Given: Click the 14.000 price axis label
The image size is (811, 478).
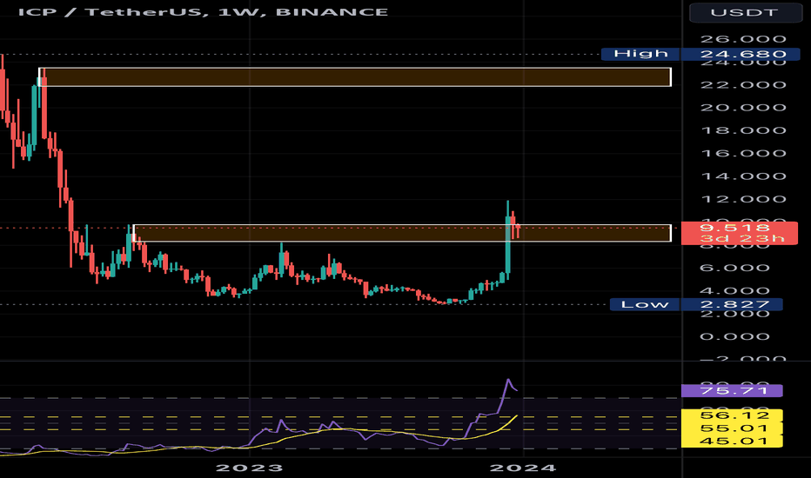Looking at the screenshot, I should [743, 176].
